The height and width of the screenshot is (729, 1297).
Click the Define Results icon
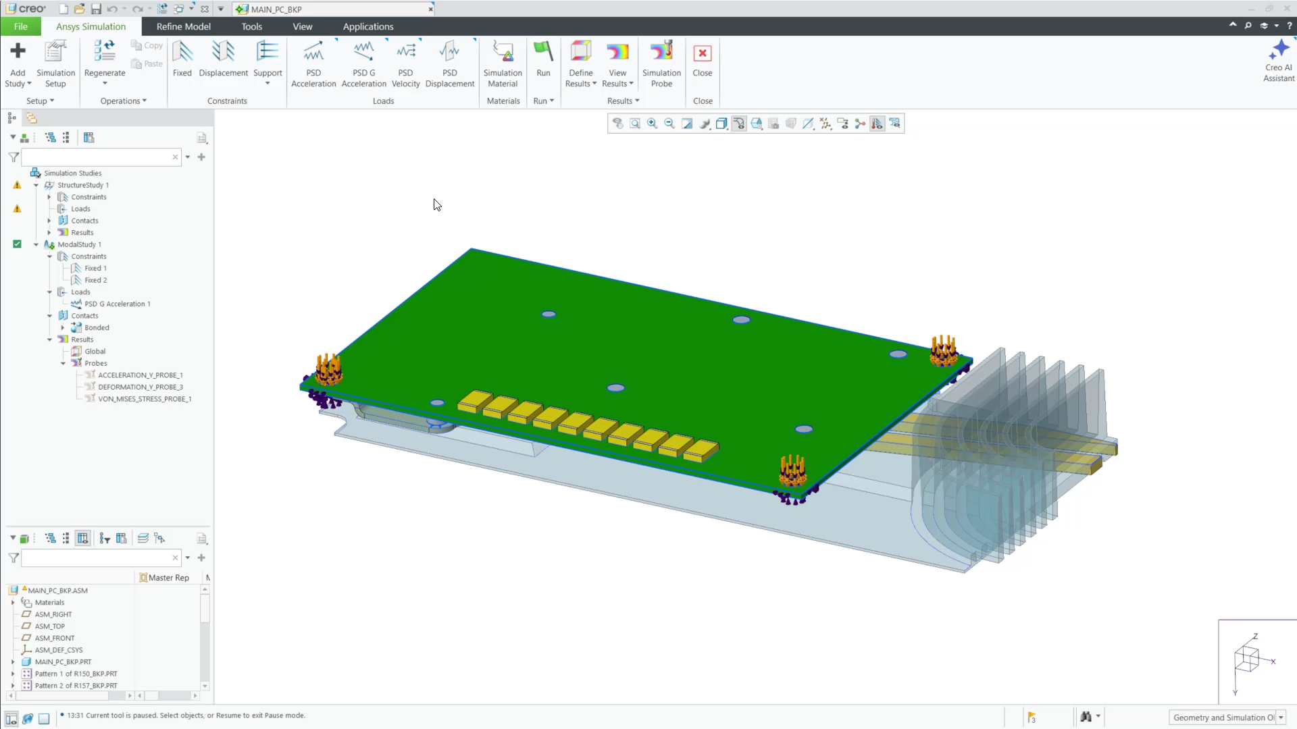(x=581, y=52)
